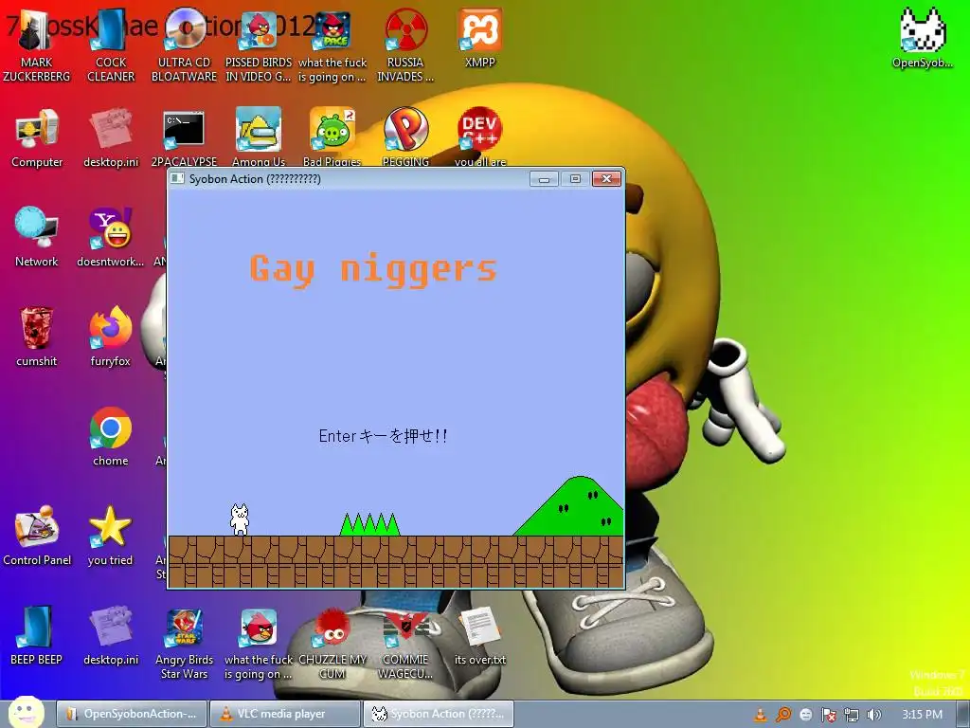Click the Enter key prompt text in the game

383,436
